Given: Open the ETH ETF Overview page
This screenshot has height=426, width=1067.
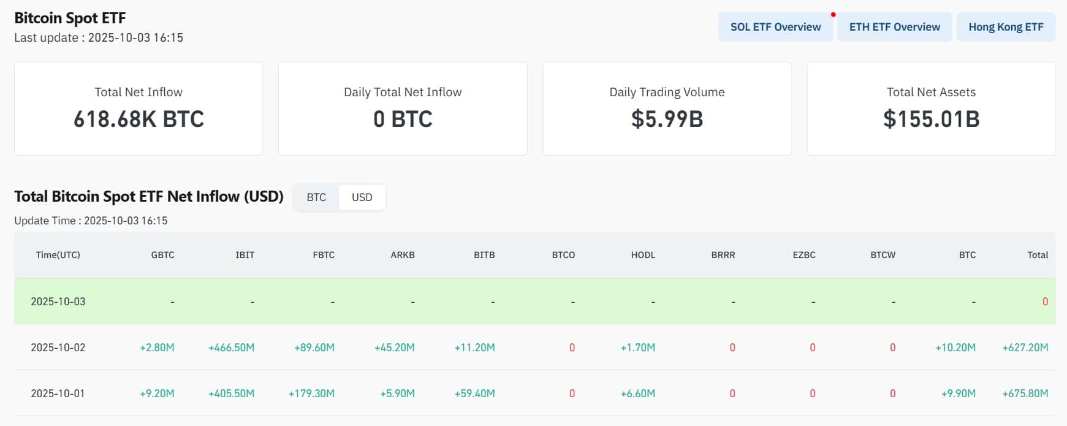Looking at the screenshot, I should tap(894, 27).
